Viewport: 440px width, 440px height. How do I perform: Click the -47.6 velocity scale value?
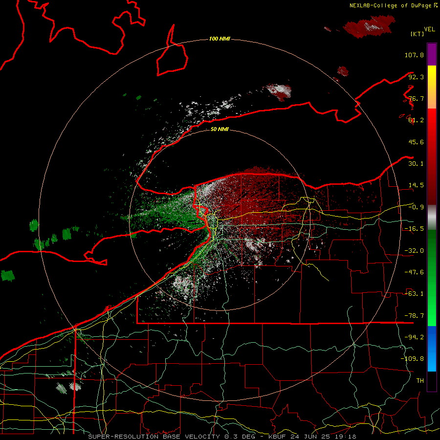coord(414,272)
